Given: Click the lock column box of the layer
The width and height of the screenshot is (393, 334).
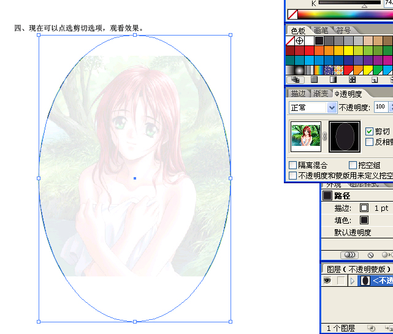Looking at the screenshot, I should 341,281.
